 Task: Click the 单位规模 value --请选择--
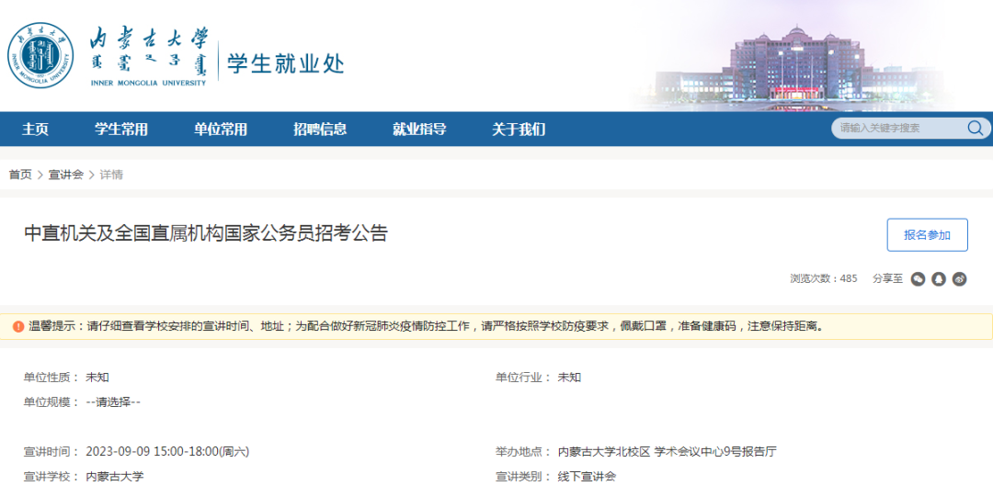click(x=113, y=402)
